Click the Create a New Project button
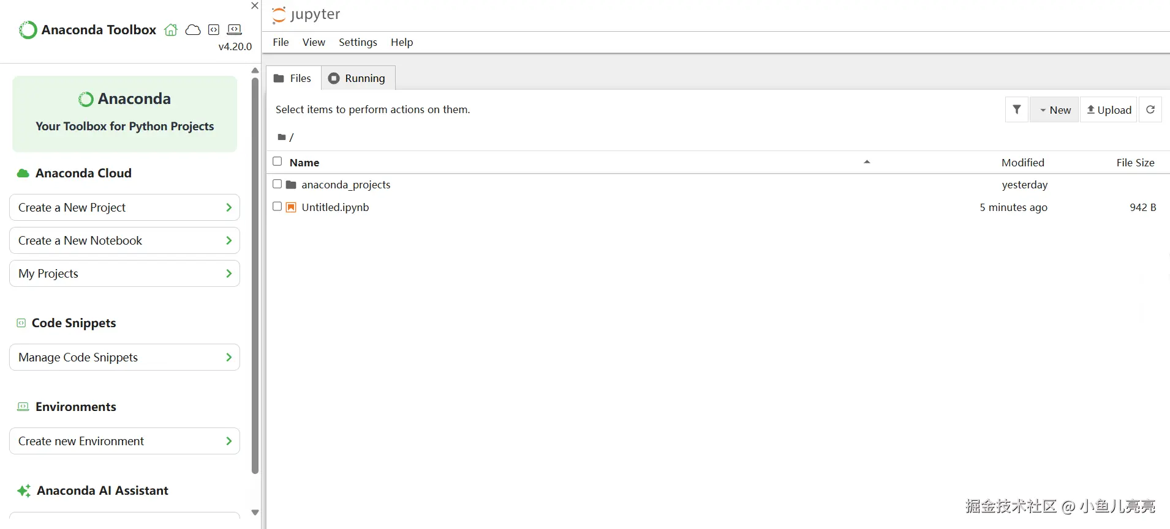 coord(124,207)
